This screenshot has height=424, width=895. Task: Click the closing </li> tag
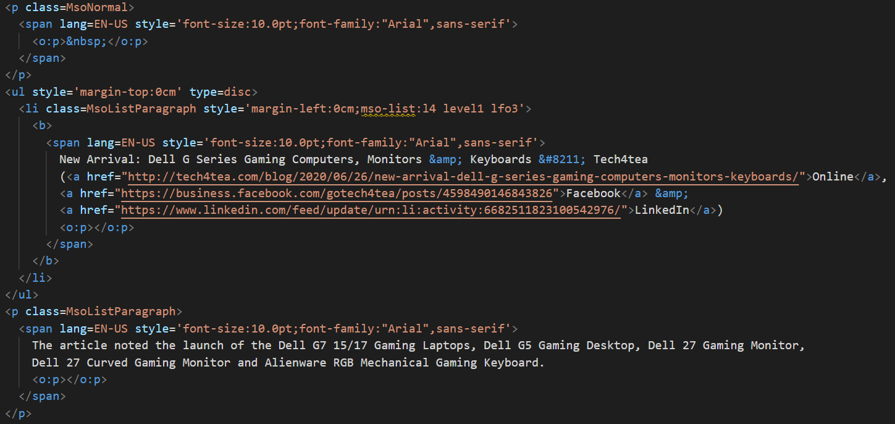click(35, 278)
